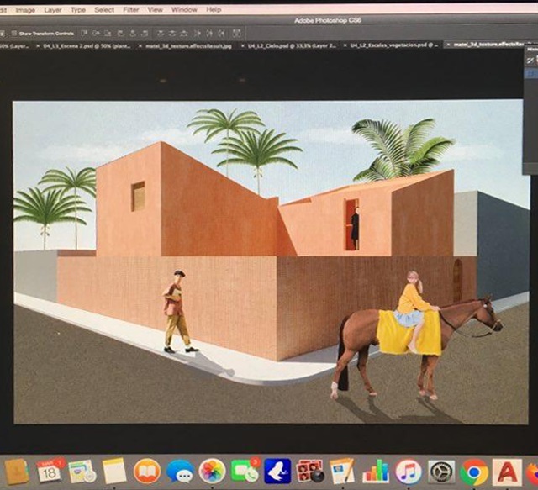Open Notes app from the dock
This screenshot has width=538, height=490.
point(114,471)
